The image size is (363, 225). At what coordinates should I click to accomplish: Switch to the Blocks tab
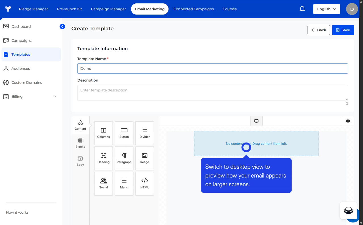click(x=80, y=143)
